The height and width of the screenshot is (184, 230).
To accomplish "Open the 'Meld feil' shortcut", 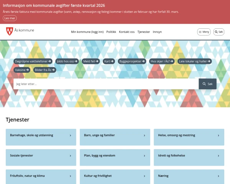I will [91, 61].
